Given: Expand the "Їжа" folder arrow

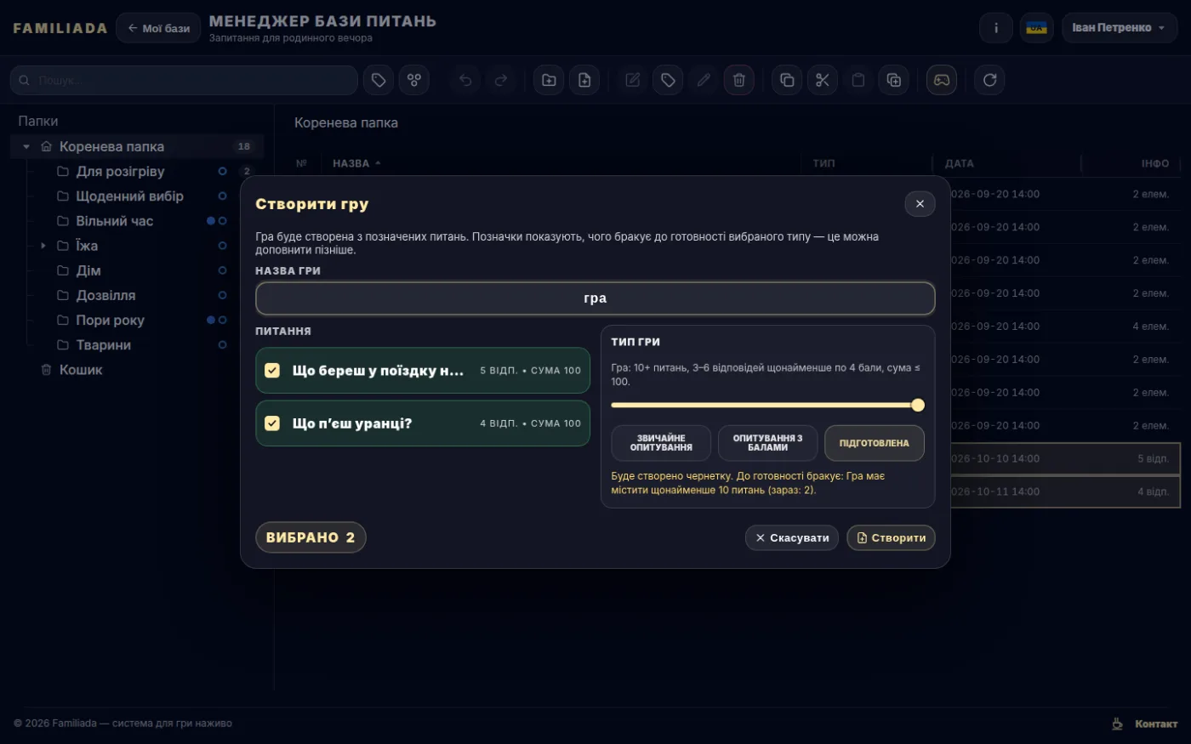Looking at the screenshot, I should [x=43, y=246].
